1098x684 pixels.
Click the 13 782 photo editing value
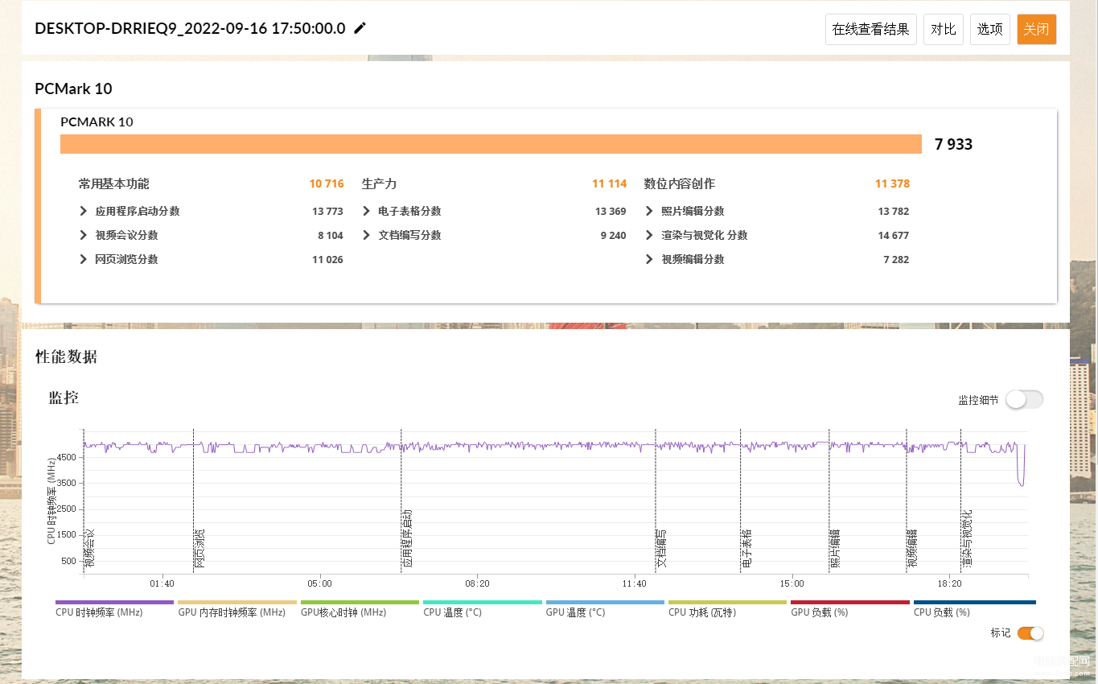coord(894,211)
